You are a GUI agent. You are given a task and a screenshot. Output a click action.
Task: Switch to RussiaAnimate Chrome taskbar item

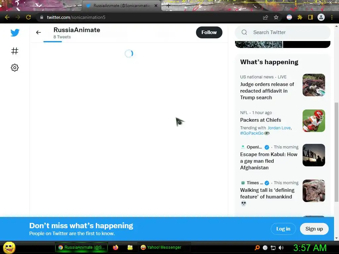[x=81, y=247]
